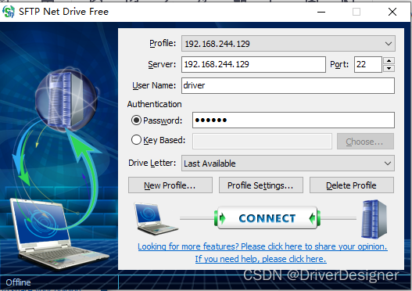Open the Drive Letter dropdown

click(288, 163)
